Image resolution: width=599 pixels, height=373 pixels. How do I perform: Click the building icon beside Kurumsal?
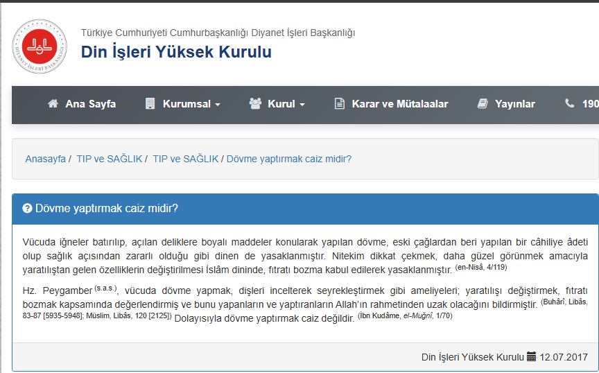point(150,103)
